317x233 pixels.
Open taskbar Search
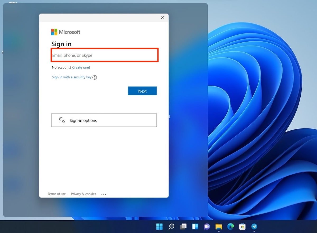(171, 227)
